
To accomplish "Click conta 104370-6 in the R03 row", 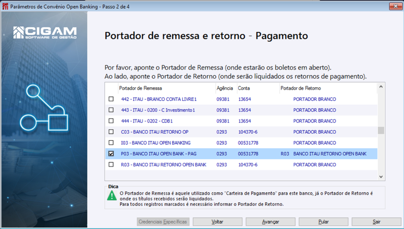I will click(247, 164).
